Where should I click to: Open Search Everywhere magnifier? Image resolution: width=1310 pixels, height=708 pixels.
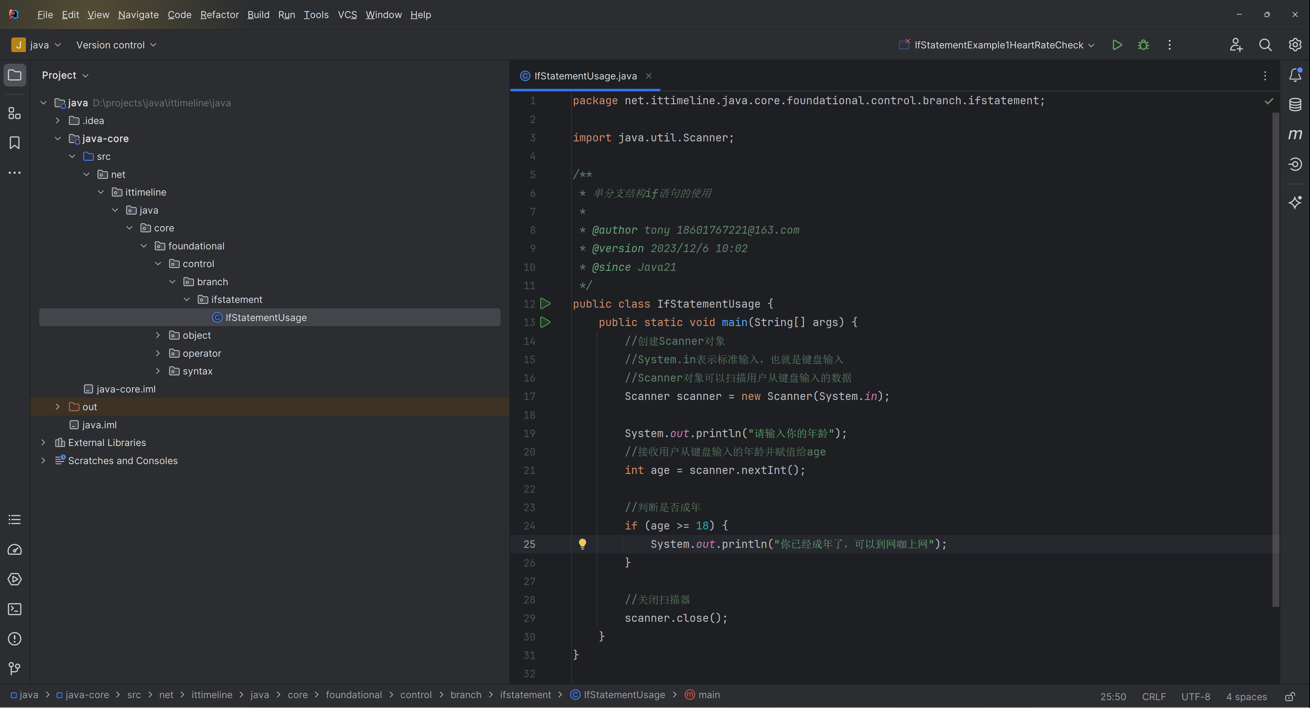point(1265,45)
